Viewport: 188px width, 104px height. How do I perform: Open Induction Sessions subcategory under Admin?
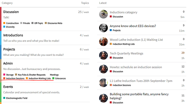(15, 78)
